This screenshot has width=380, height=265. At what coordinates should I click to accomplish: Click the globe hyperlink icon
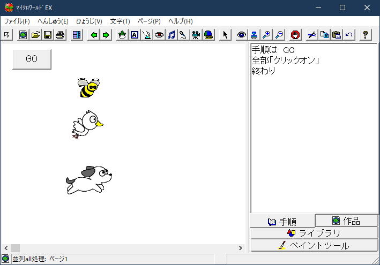click(208, 35)
